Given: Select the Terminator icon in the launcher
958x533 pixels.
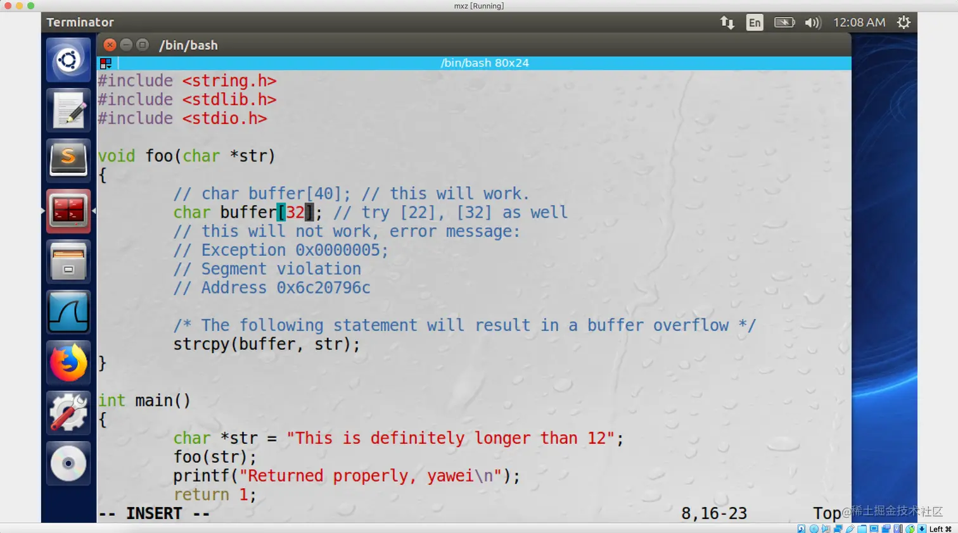Looking at the screenshot, I should pos(68,211).
